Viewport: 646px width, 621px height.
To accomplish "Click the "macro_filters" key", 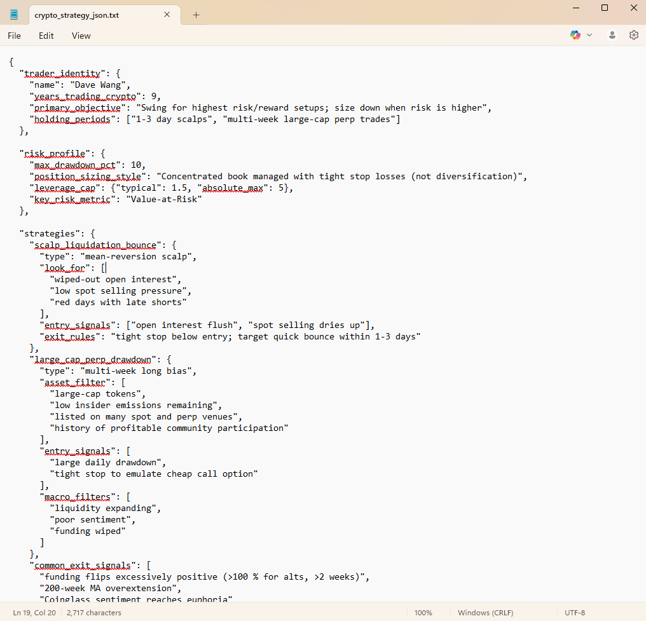I will point(78,497).
